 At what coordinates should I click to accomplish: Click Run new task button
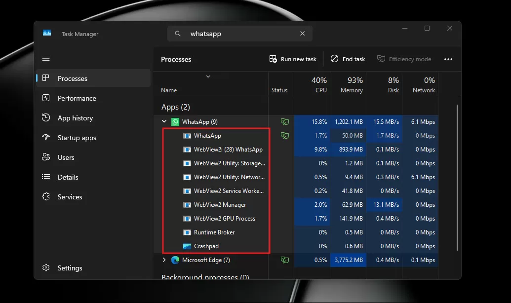click(x=293, y=59)
